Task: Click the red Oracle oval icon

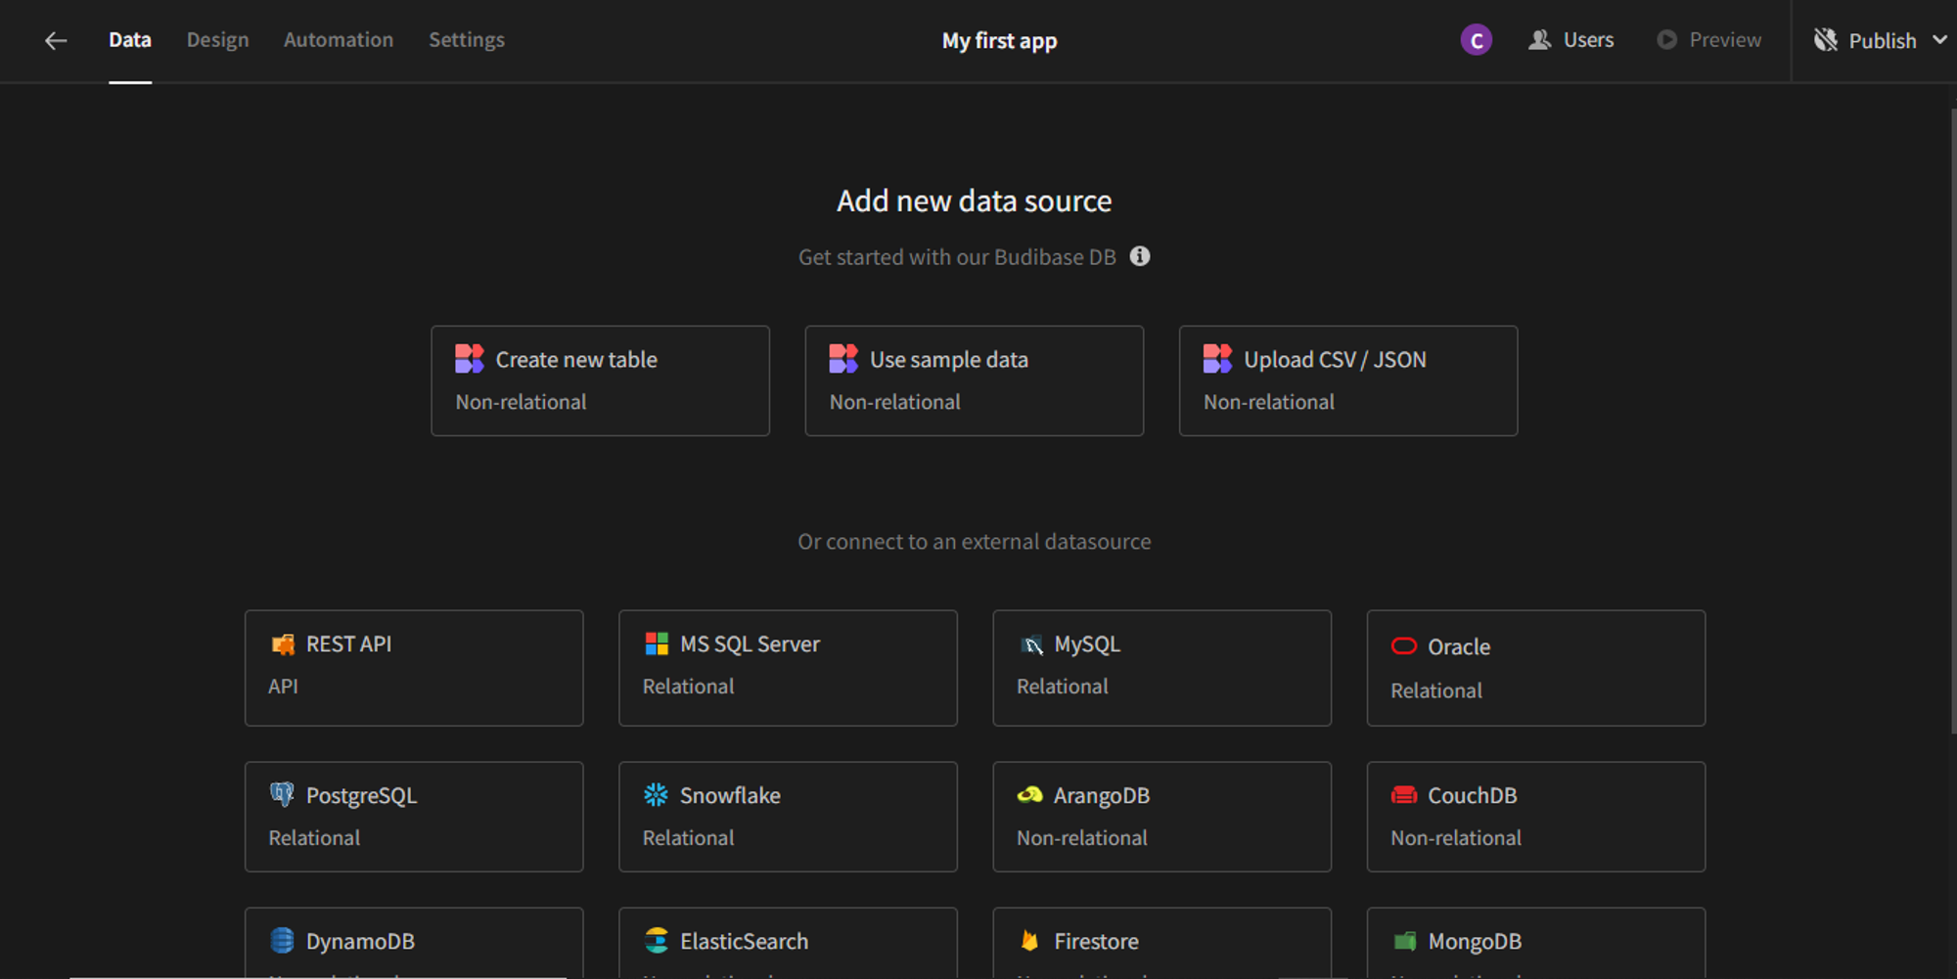Action: [1404, 645]
